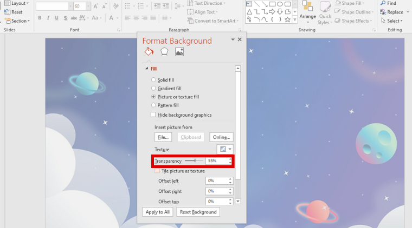Click Numbering list icon
The image size is (412, 228).
tap(141, 6)
